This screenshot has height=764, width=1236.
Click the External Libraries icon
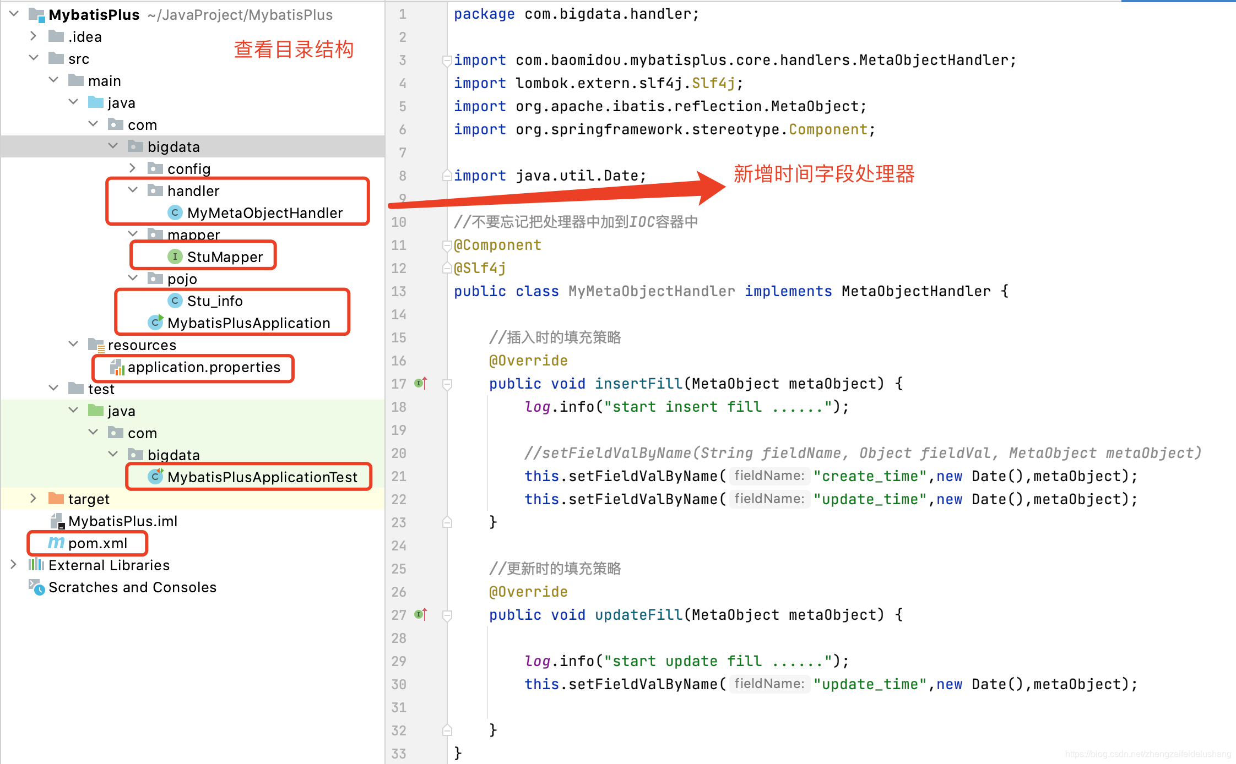[36, 564]
